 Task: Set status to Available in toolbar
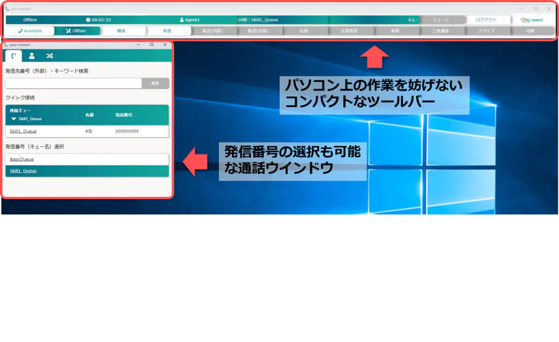coord(31,31)
